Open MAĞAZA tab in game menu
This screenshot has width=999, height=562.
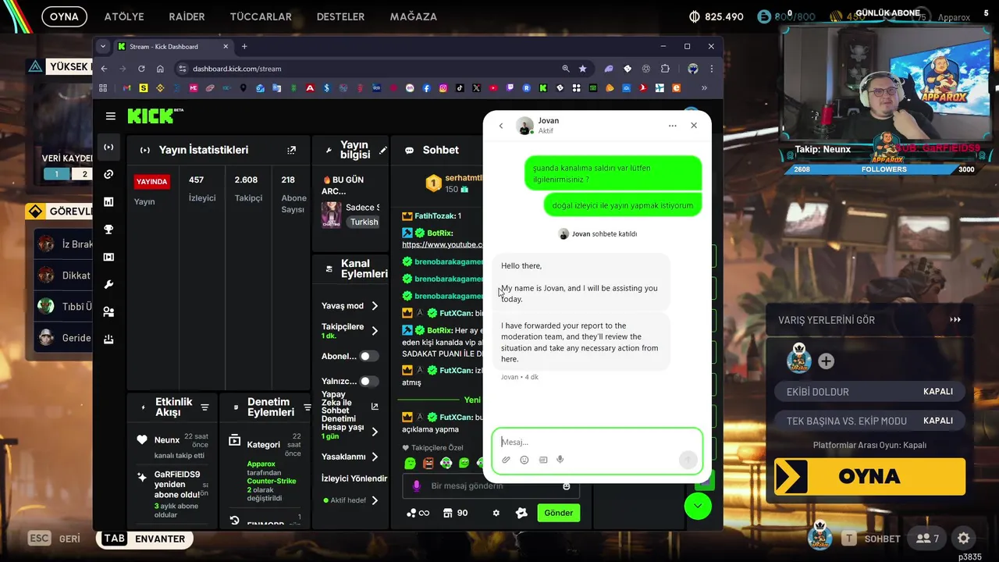[x=413, y=16]
